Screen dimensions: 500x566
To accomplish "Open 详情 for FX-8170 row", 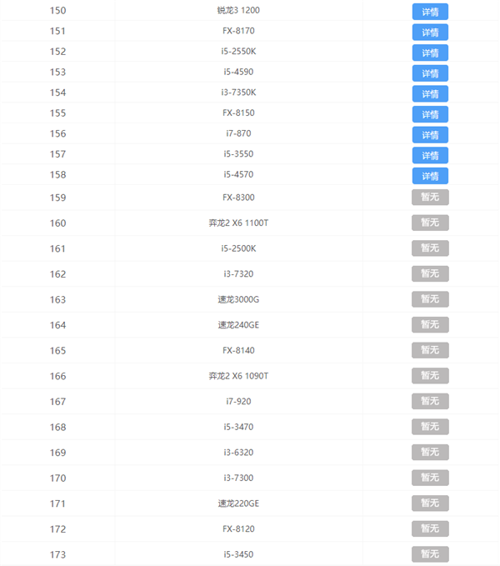I will tap(430, 33).
